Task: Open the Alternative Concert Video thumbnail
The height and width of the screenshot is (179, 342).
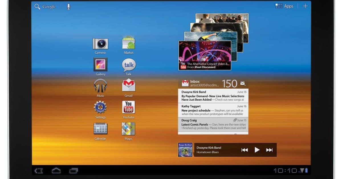Action: coord(205,55)
